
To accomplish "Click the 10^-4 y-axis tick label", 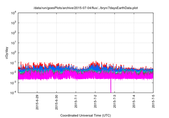I will point(13,93).
